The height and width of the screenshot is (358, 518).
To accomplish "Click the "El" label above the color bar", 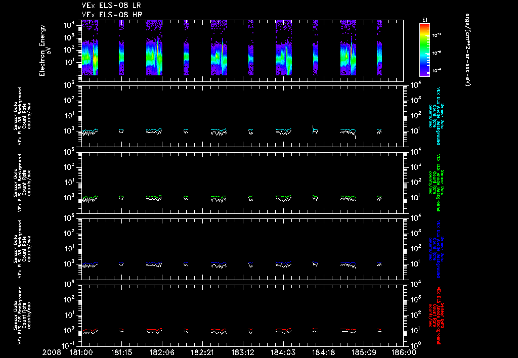I will (x=424, y=20).
